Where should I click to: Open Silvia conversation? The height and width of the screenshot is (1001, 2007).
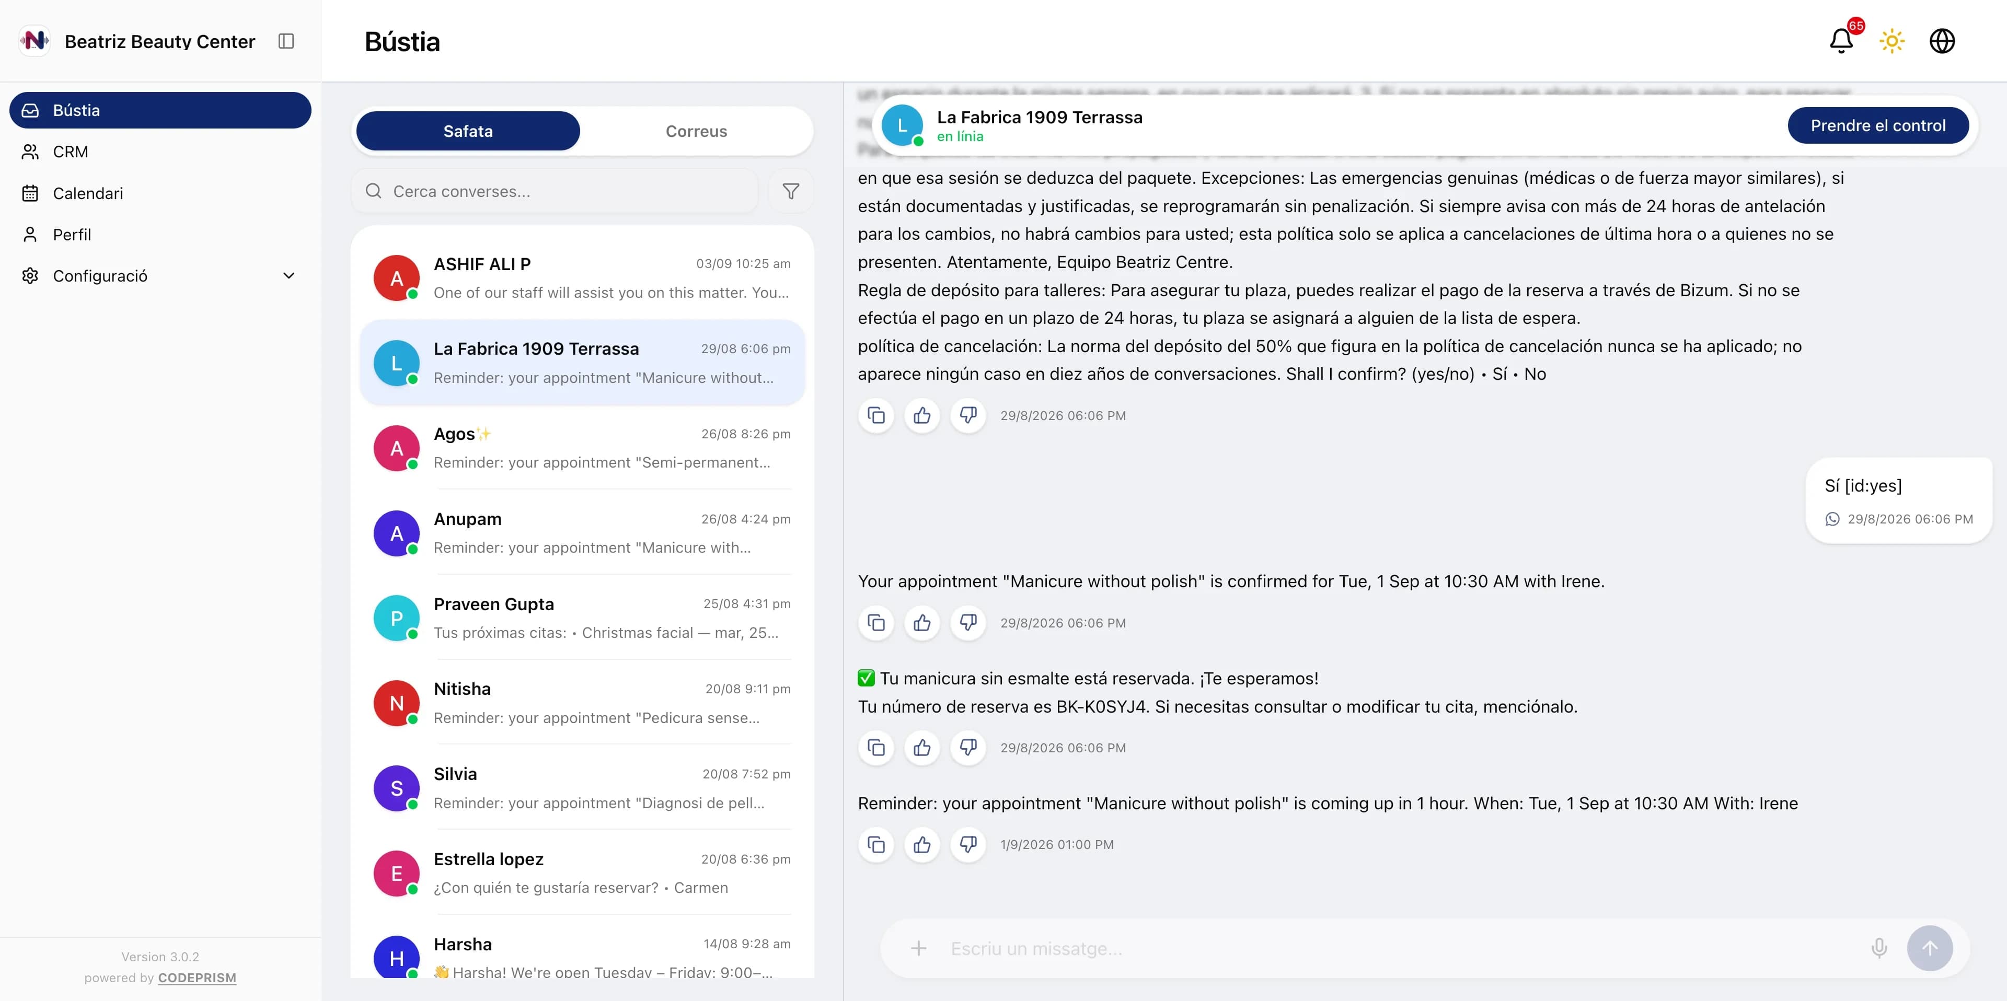point(583,788)
